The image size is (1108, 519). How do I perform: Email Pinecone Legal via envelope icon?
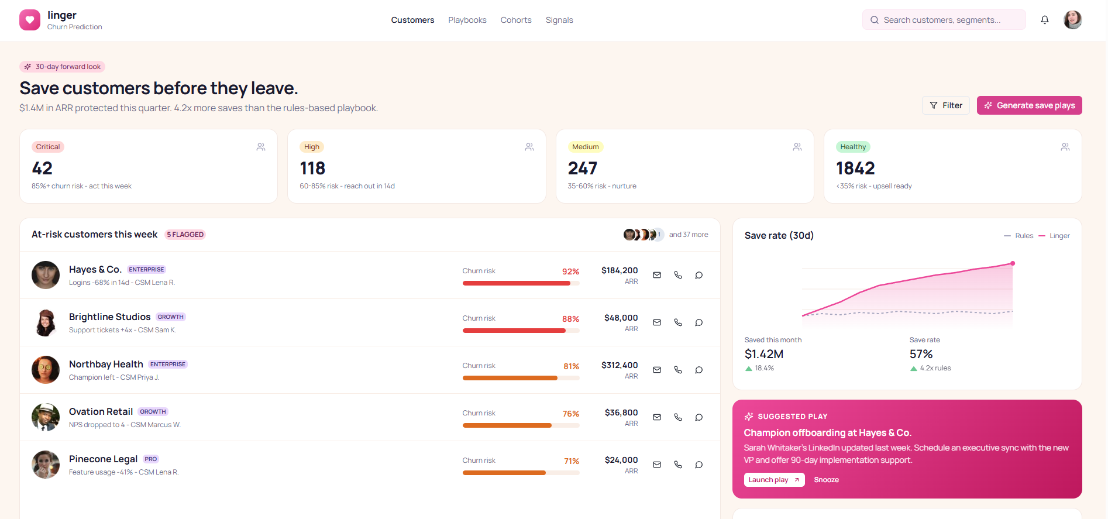(657, 465)
